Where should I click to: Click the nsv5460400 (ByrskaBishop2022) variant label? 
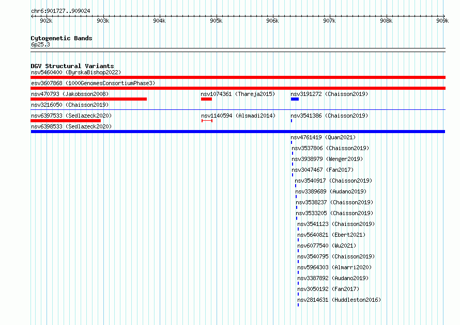pyautogui.click(x=76, y=72)
